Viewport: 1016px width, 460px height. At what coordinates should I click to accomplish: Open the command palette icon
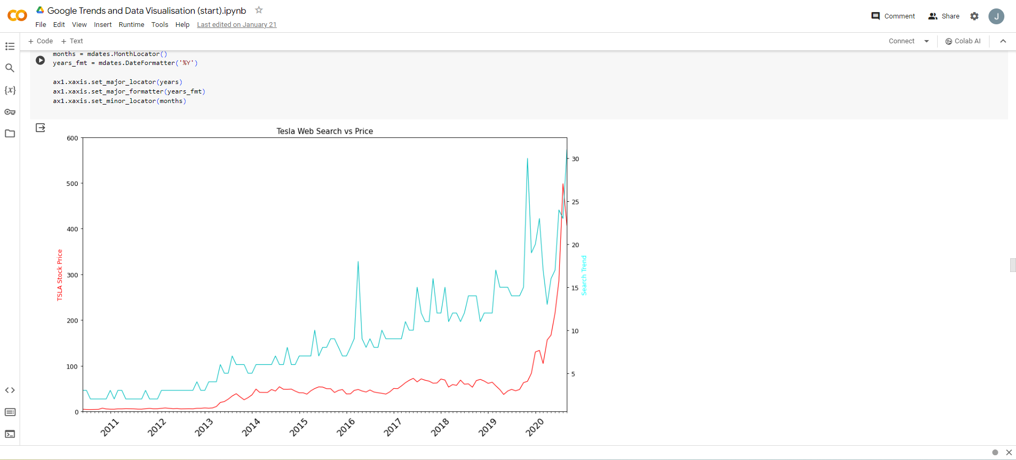(10, 412)
